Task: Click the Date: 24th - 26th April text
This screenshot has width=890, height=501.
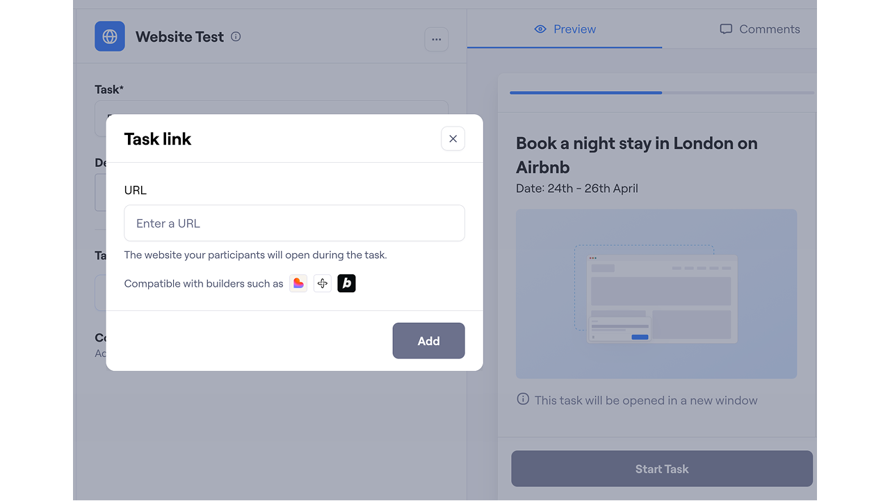Action: (576, 189)
